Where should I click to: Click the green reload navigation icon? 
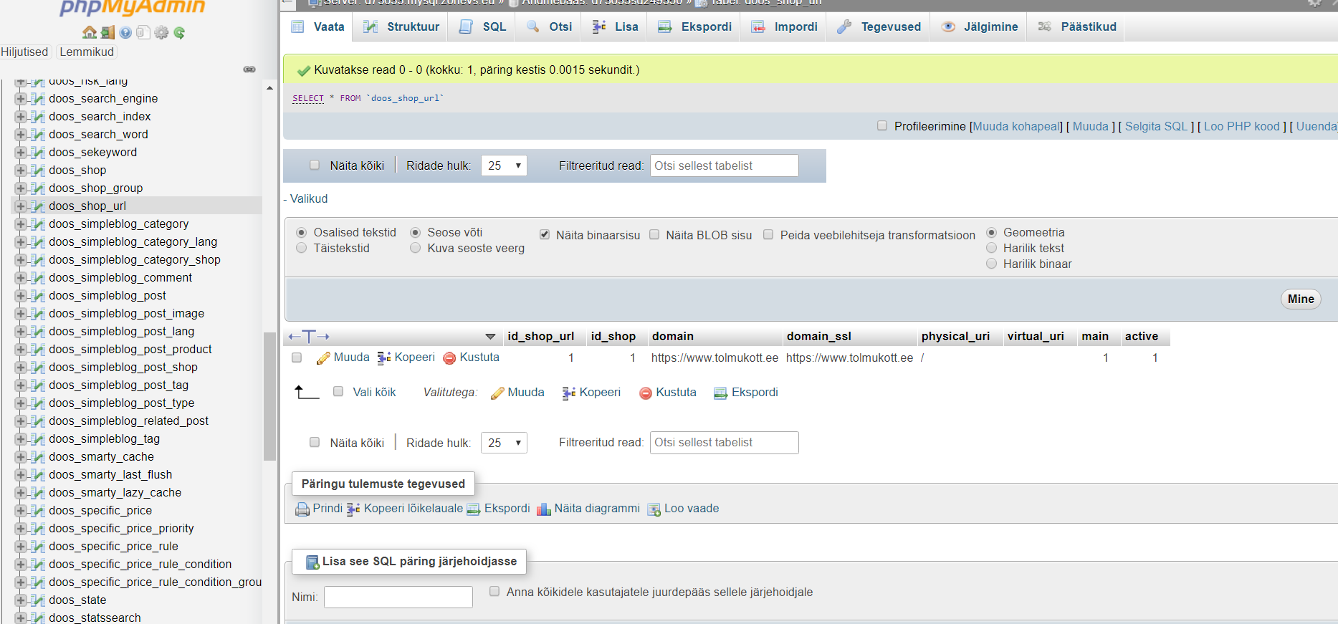coord(179,32)
